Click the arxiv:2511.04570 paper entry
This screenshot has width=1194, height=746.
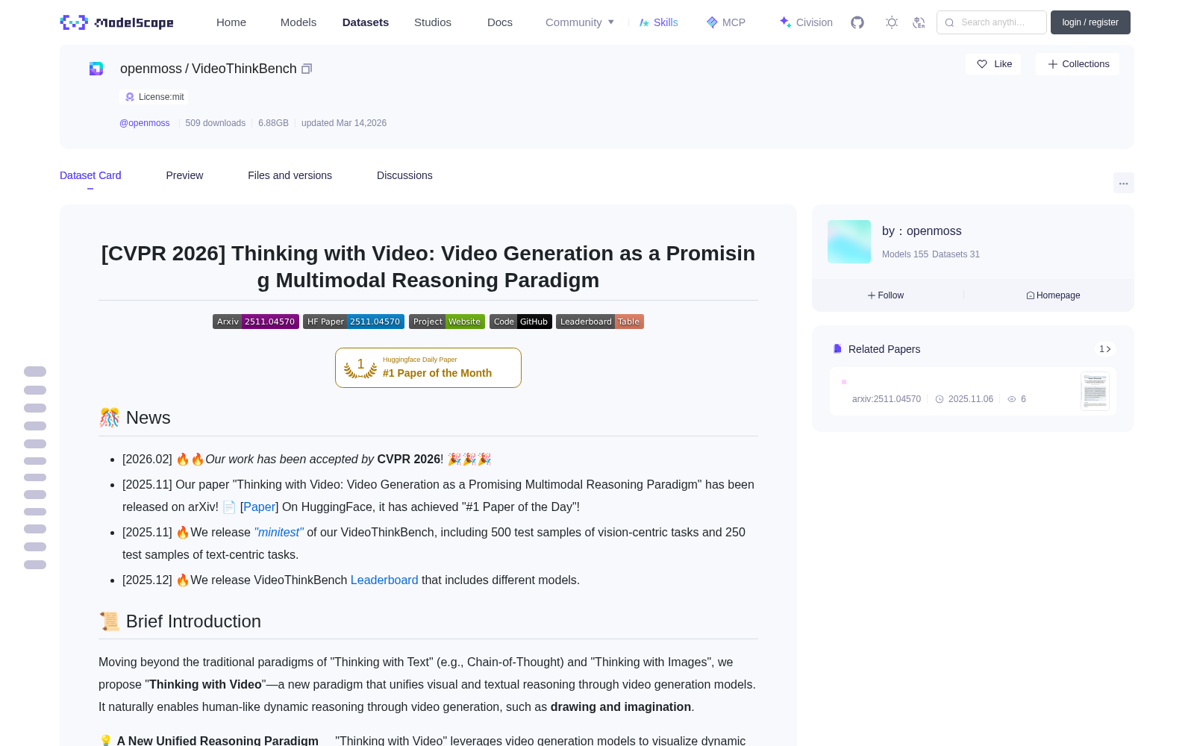point(887,399)
